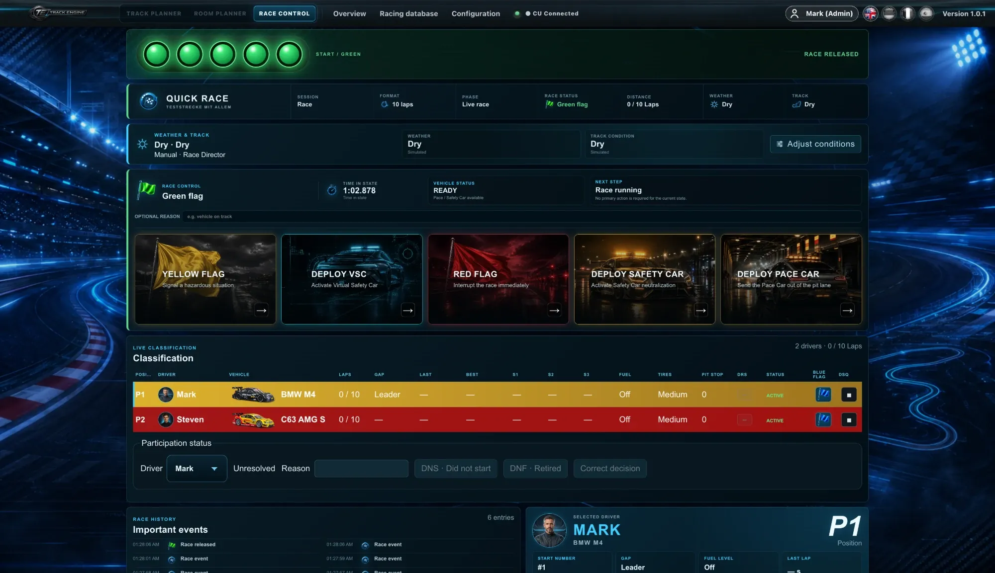Click the arrow on Deploy Pace Car card
This screenshot has height=573, width=995.
[x=847, y=311]
